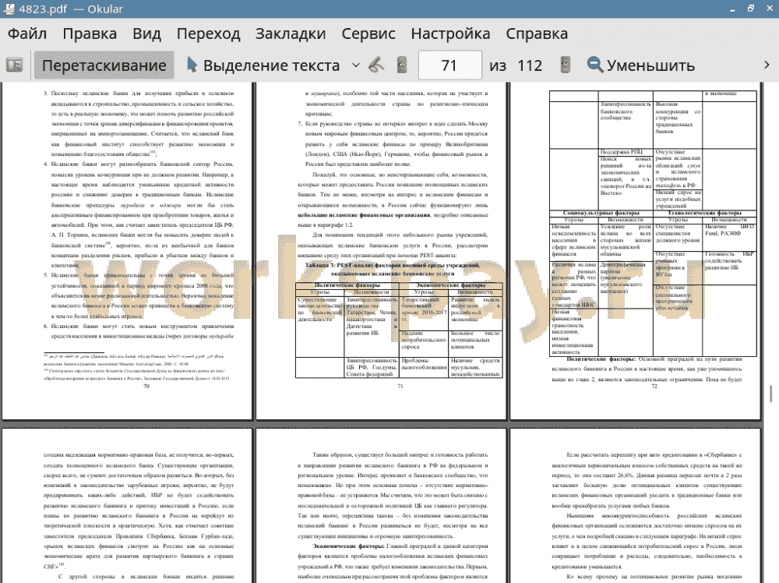Viewport: 779px width, 583px height.
Task: Open the Файл menu
Action: (27, 34)
